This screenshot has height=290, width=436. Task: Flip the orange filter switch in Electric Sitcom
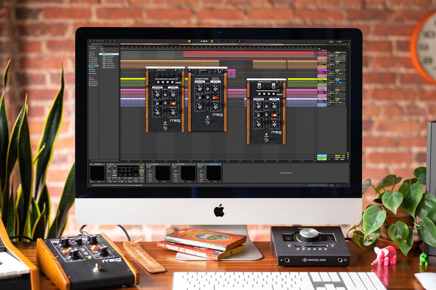[173, 104]
